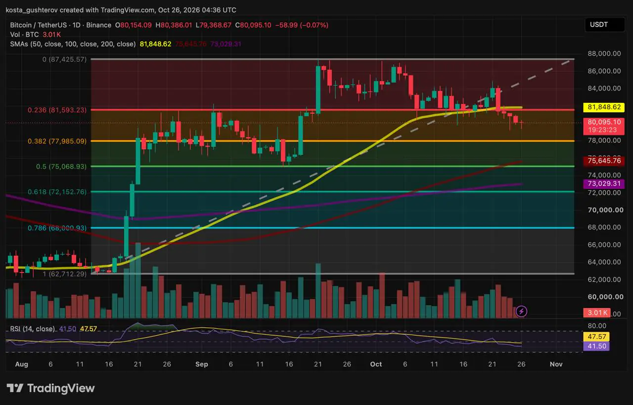Image resolution: width=633 pixels, height=405 pixels.
Task: Click the -58.99 (-0.07%) change value
Action: click(x=302, y=25)
